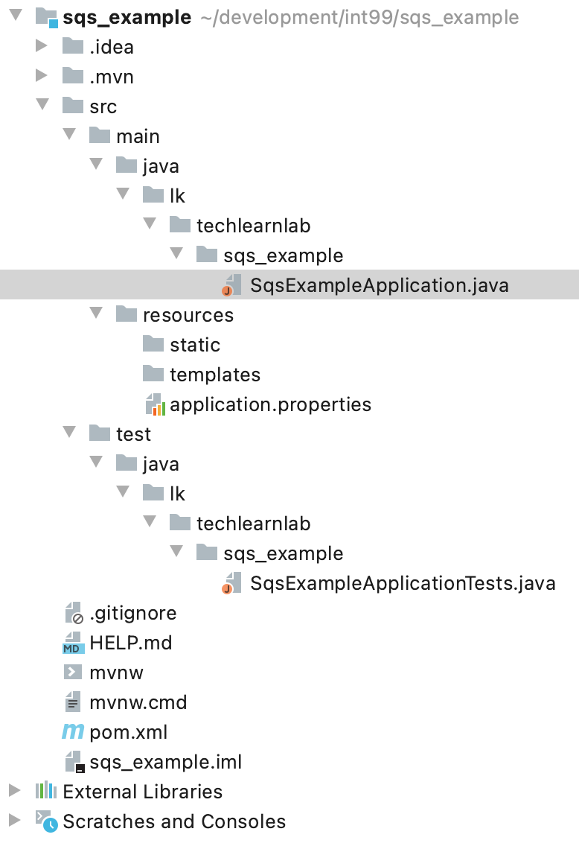The height and width of the screenshot is (852, 579).
Task: Collapse the resources folder arrow
Action: click(x=95, y=313)
